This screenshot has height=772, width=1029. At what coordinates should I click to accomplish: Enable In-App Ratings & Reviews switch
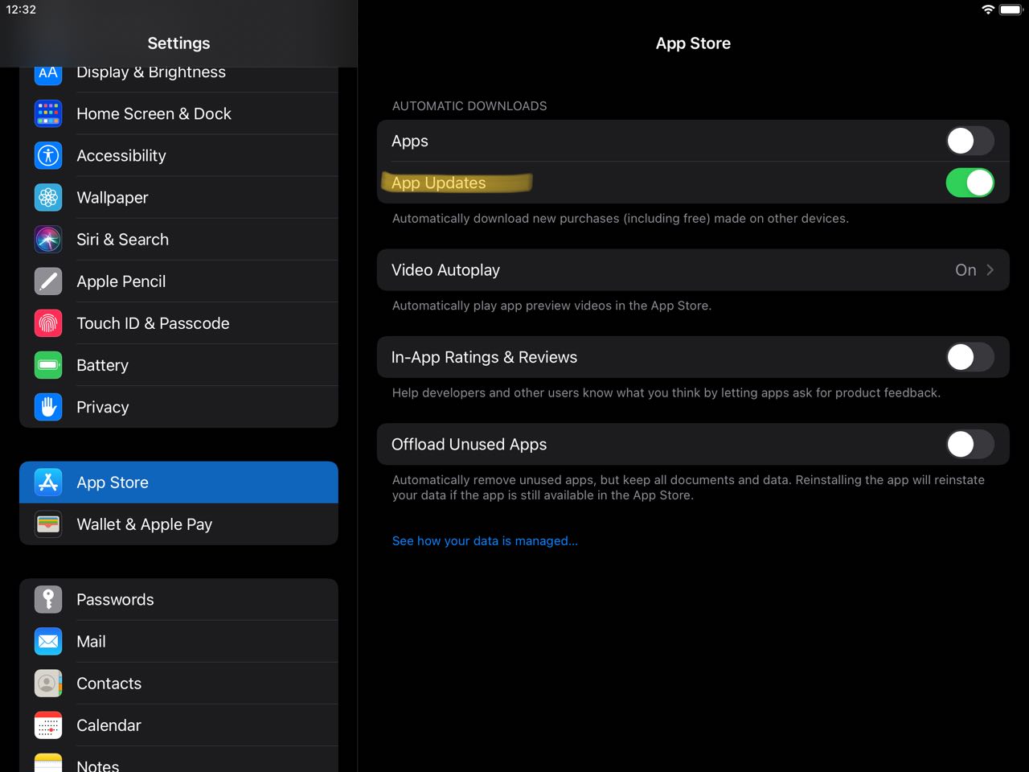(970, 357)
